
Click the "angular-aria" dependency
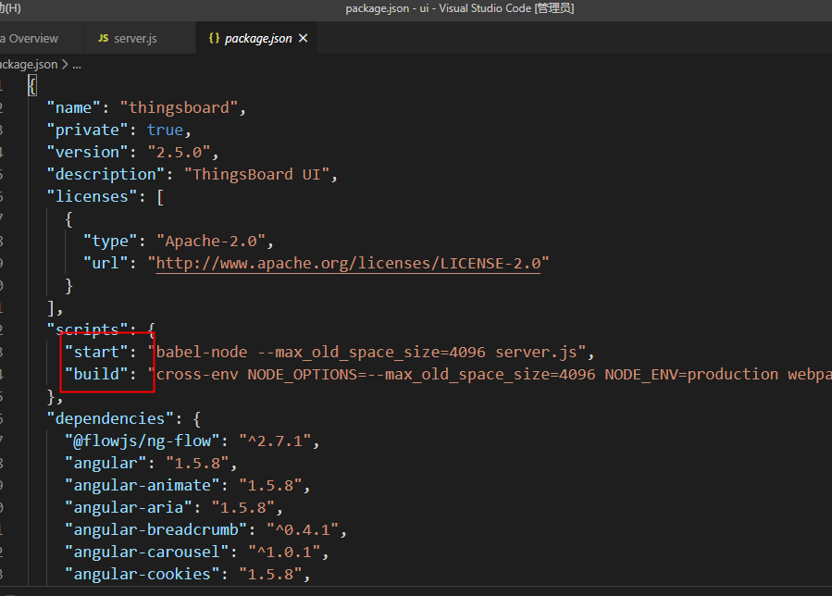tap(129, 508)
